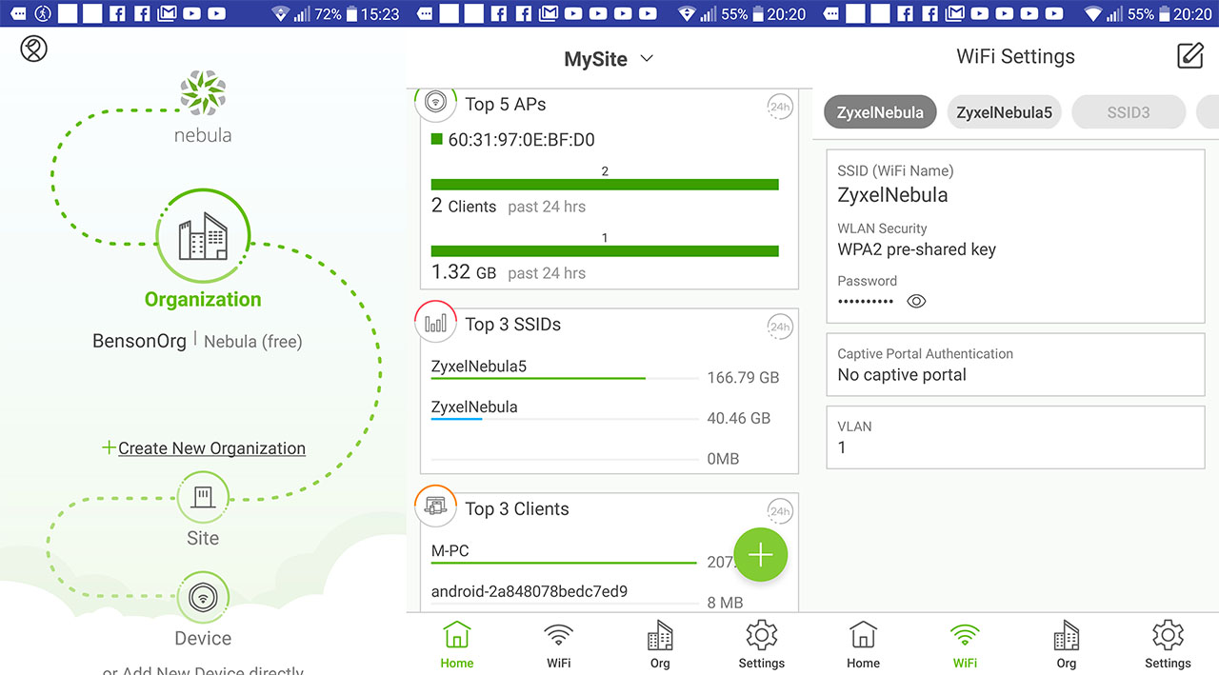Reveal the WiFi password with the eye icon
Image resolution: width=1219 pixels, height=675 pixels.
[x=916, y=301]
